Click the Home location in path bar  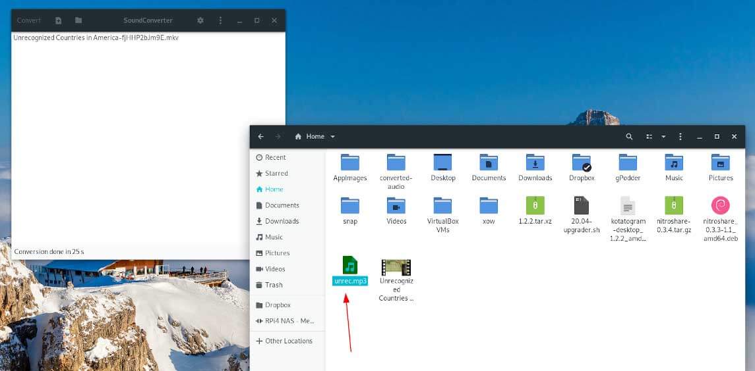pyautogui.click(x=310, y=136)
